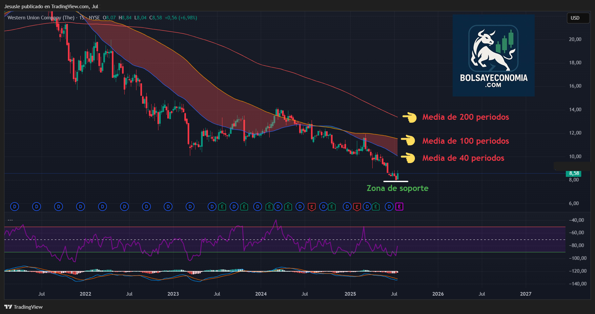Viewport: 595px width, 314px height.
Task: Click the -80,00 oscillator axis label
Action: [x=576, y=245]
